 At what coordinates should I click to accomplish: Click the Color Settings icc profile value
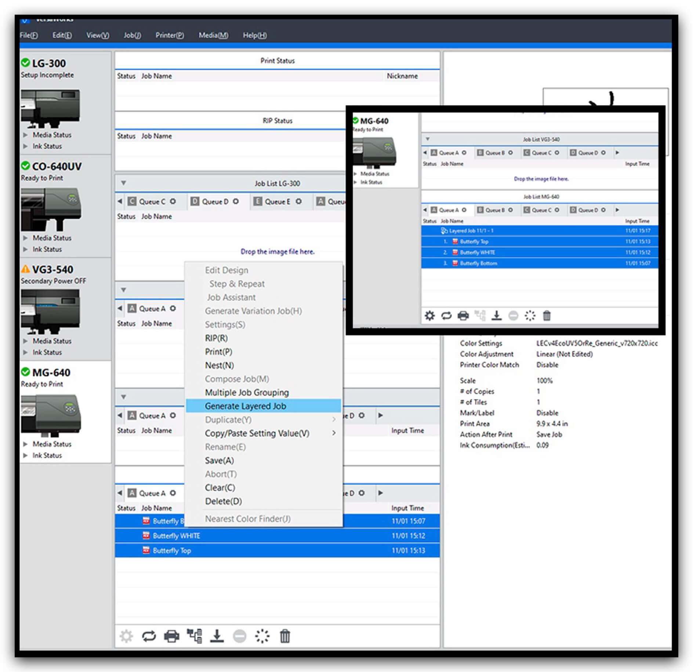click(x=597, y=343)
